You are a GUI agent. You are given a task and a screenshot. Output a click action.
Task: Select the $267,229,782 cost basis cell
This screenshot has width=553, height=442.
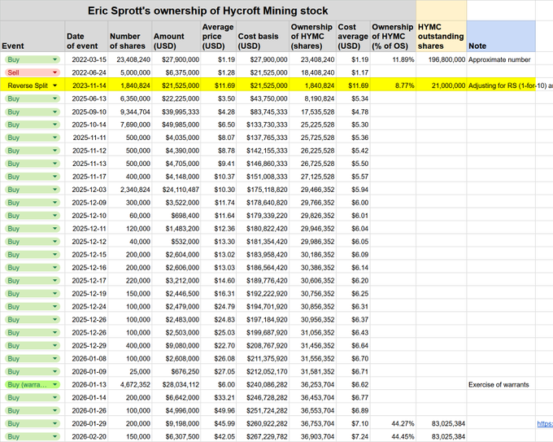pos(263,436)
